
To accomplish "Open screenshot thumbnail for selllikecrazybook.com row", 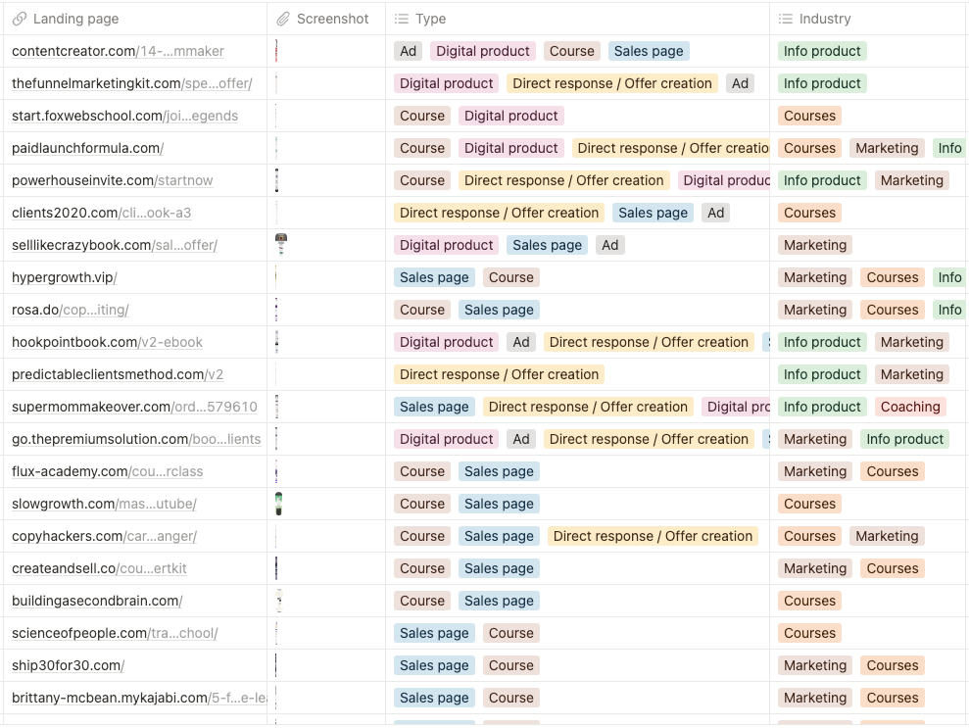I will pos(281,245).
